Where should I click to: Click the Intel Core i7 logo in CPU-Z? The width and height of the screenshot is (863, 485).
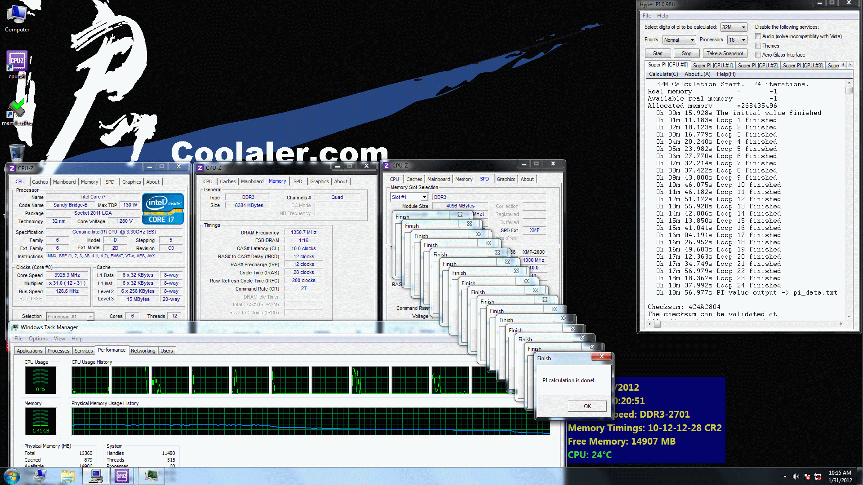click(x=163, y=208)
